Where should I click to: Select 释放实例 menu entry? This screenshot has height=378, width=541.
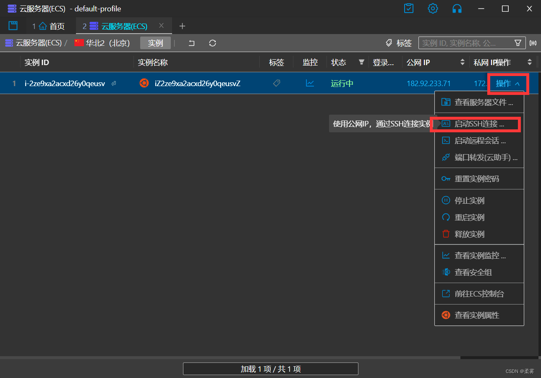click(x=479, y=234)
